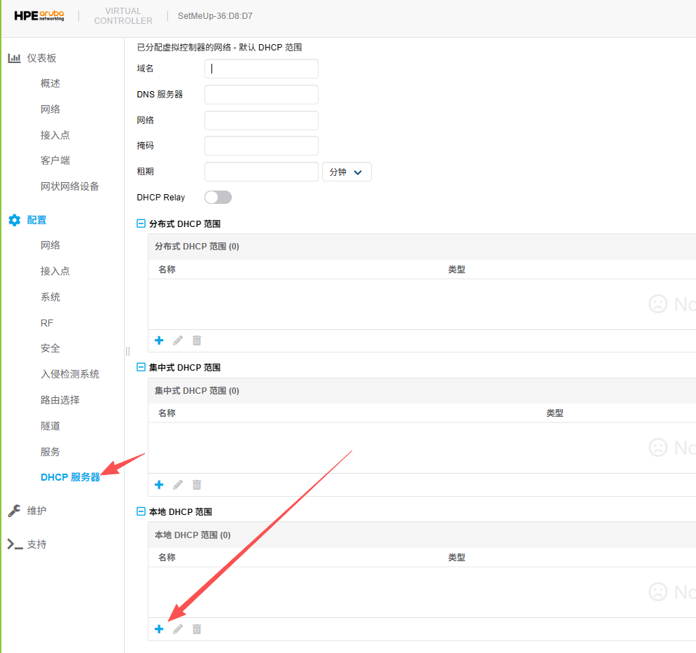Open the 分钟 lease unit dropdown
696x653 pixels.
(x=347, y=172)
